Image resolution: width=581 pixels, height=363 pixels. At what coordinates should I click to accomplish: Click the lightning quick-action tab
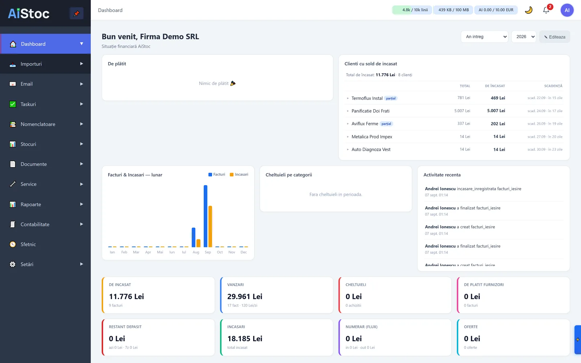[x=577, y=340]
